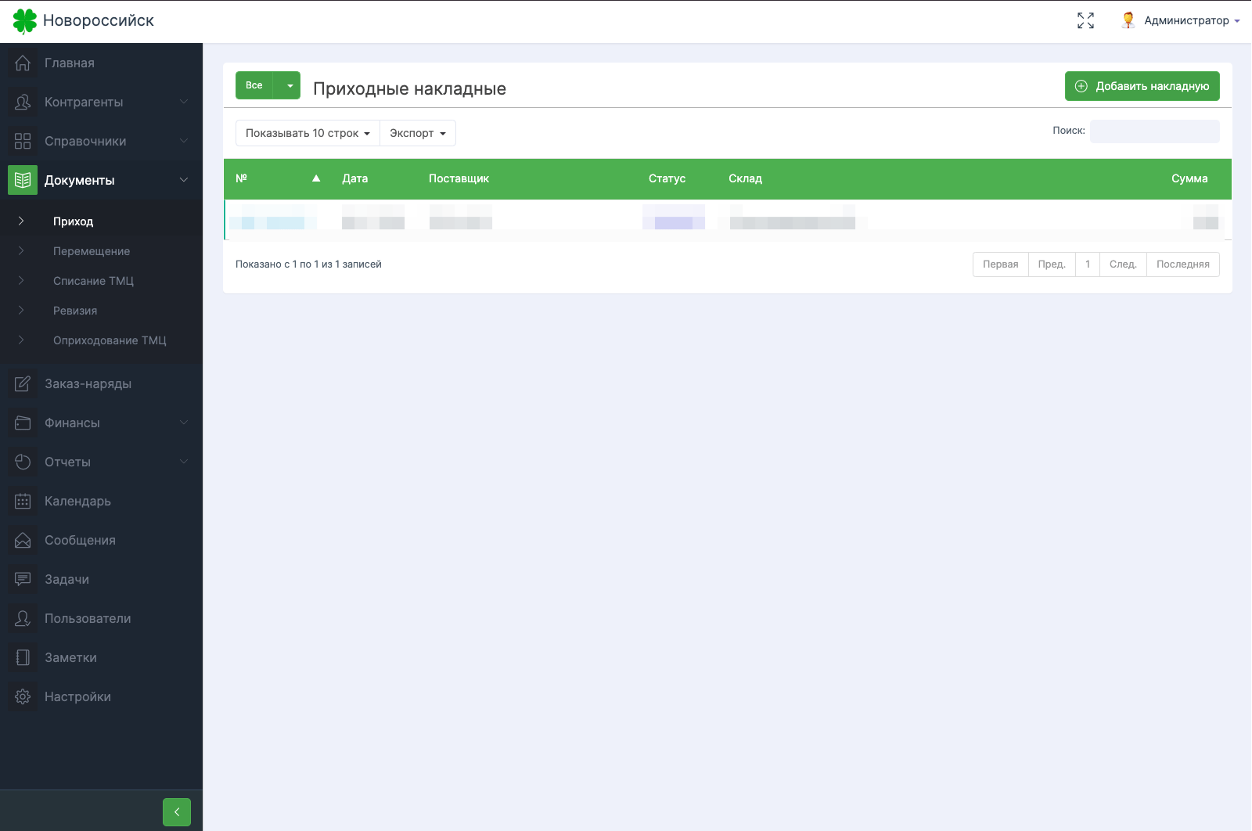Open the Все filter split-button arrow
This screenshot has height=831, width=1252.
click(x=290, y=85)
